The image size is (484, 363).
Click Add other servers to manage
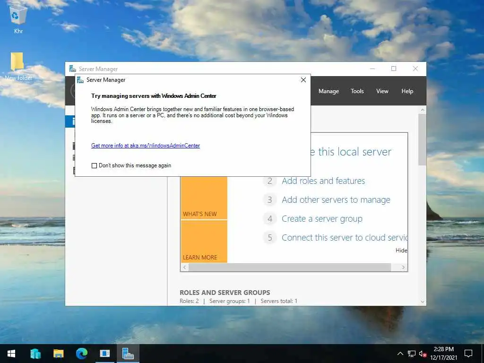click(x=336, y=200)
